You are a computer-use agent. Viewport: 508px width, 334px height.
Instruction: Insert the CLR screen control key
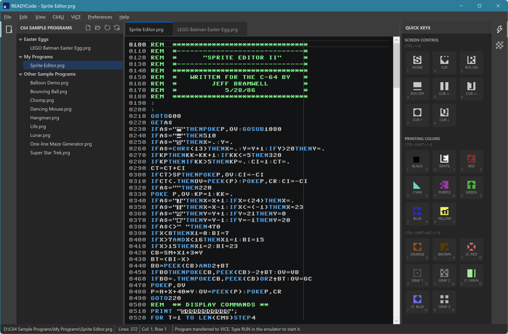click(444, 63)
